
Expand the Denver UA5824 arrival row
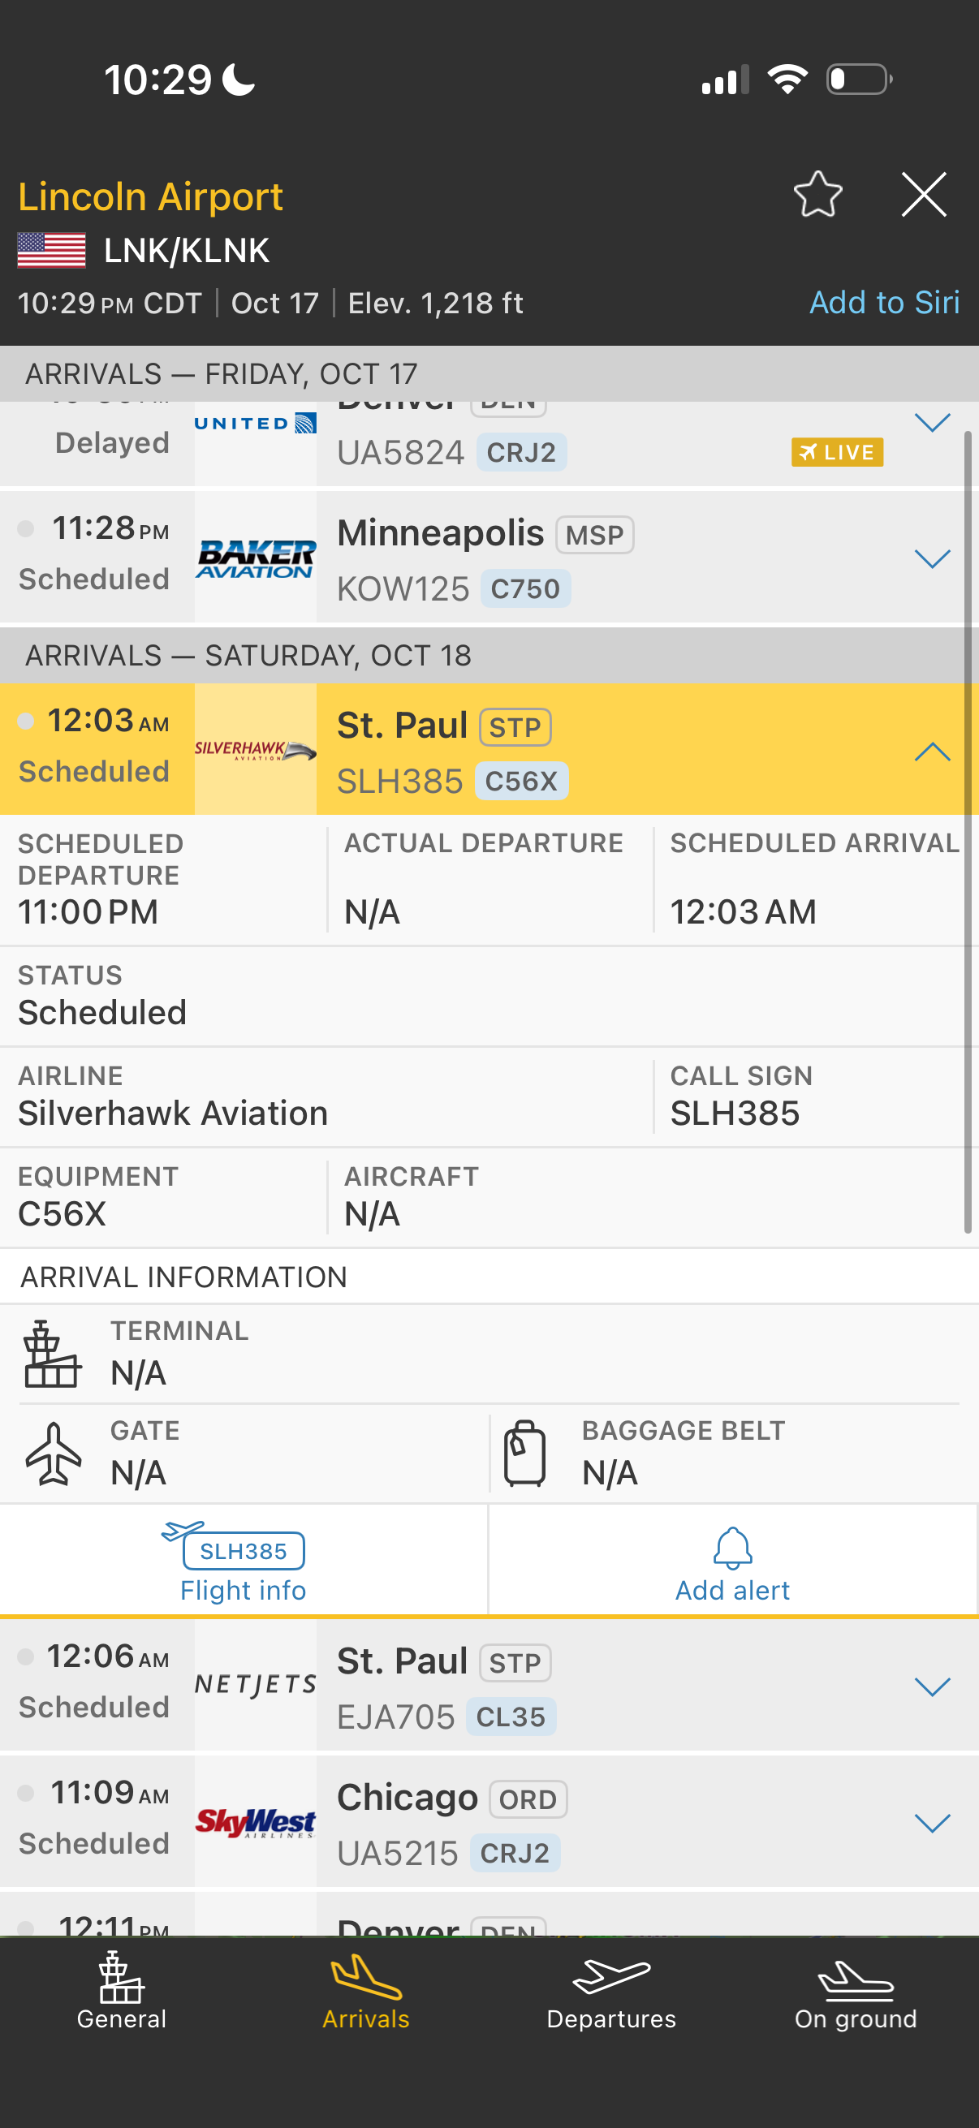(x=931, y=423)
